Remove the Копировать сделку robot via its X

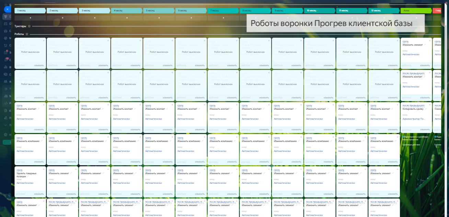point(430,105)
